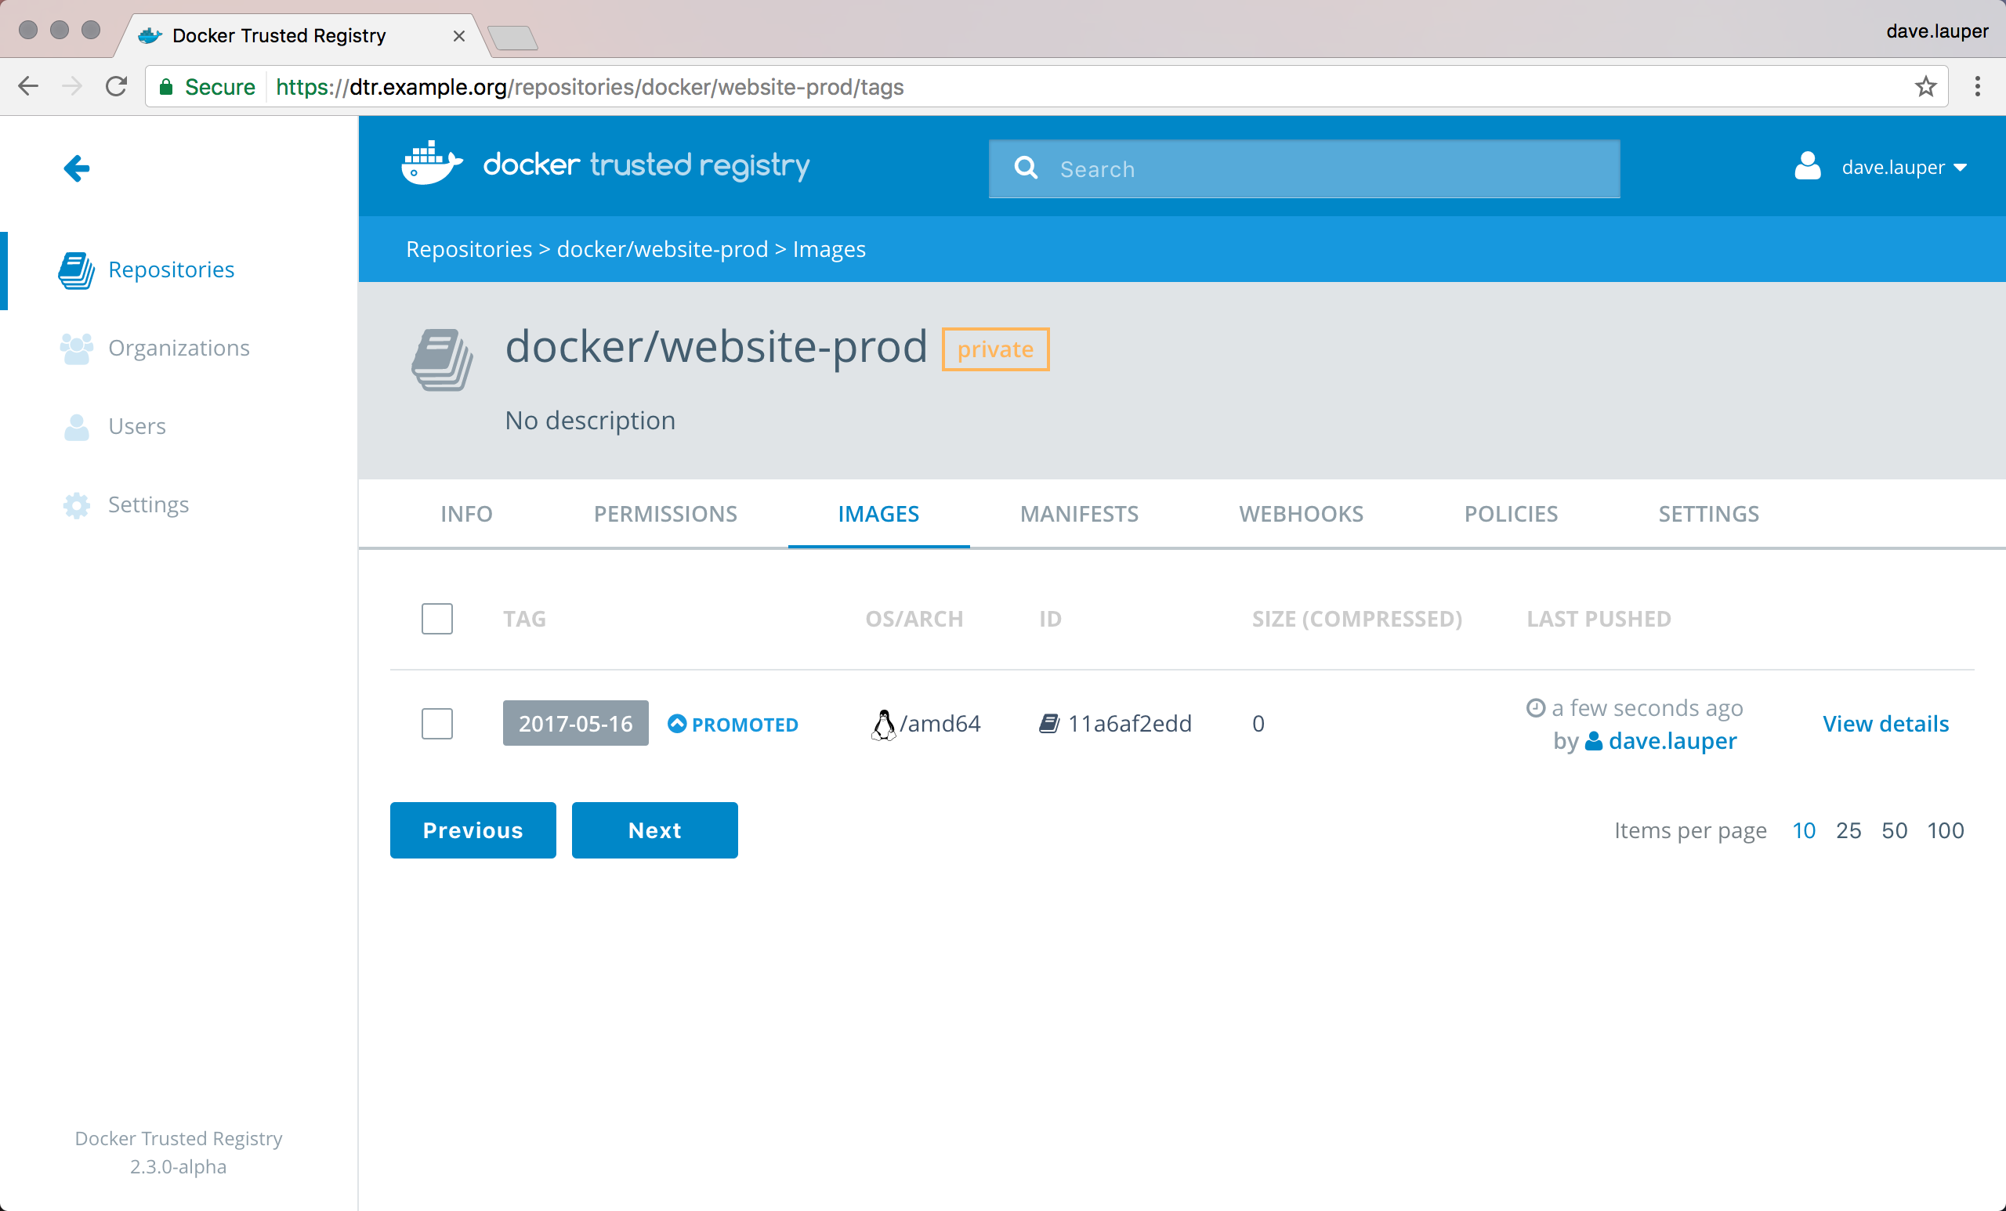This screenshot has height=1211, width=2006.
Task: Click the Next pagination button
Action: click(654, 830)
